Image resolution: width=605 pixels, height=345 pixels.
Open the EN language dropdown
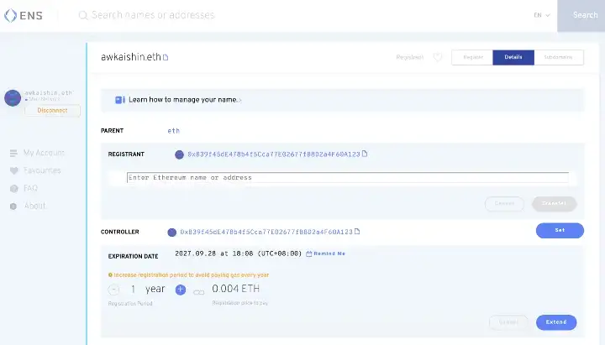[x=541, y=15]
